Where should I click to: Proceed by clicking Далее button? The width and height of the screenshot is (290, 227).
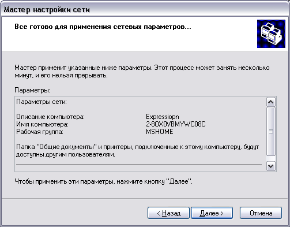212,213
